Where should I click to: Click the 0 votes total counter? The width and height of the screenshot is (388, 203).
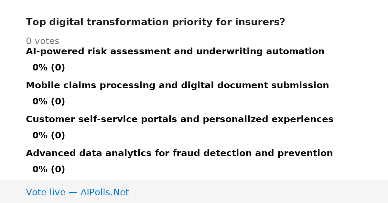point(42,41)
